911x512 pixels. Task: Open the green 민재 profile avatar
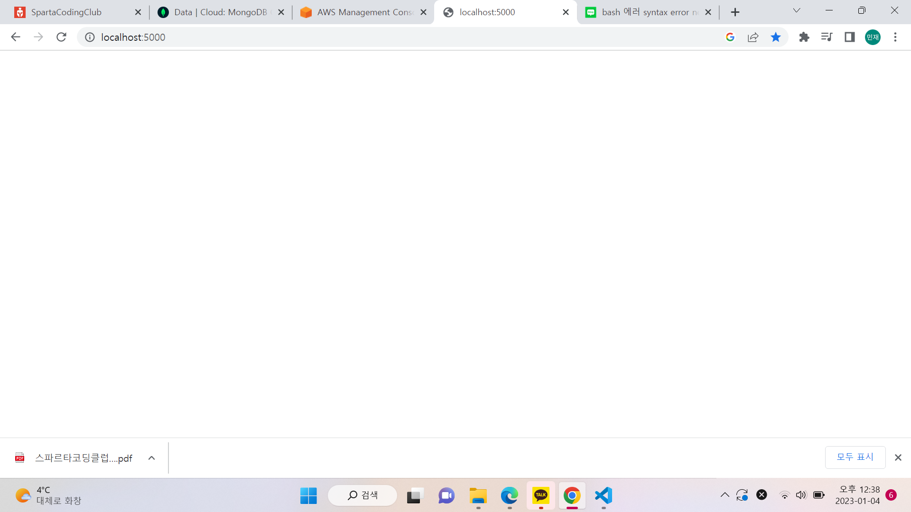coord(873,37)
